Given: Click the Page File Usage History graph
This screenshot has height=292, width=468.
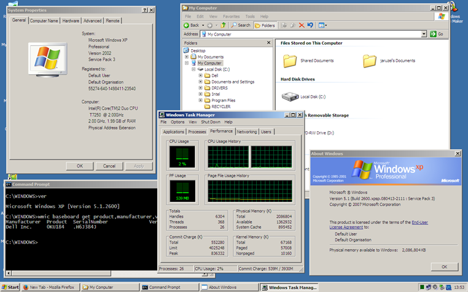Looking at the screenshot, I should point(250,191).
